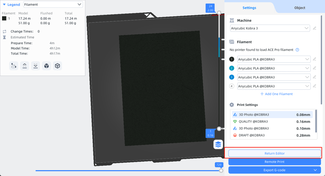Select the wireframe cube view icon

(57, 65)
